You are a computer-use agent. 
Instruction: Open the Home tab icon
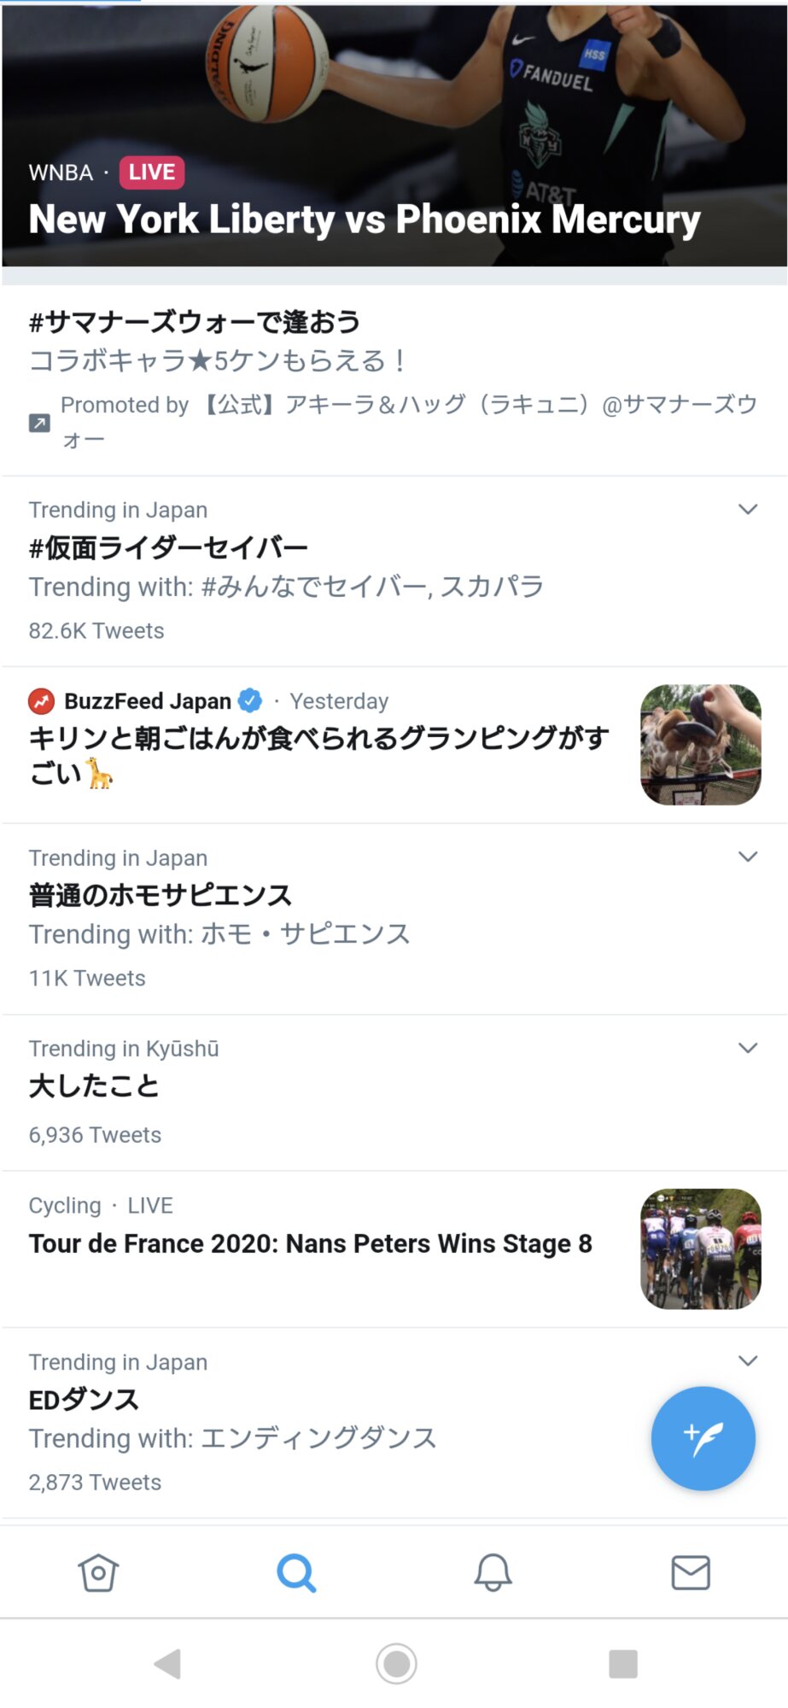[98, 1572]
